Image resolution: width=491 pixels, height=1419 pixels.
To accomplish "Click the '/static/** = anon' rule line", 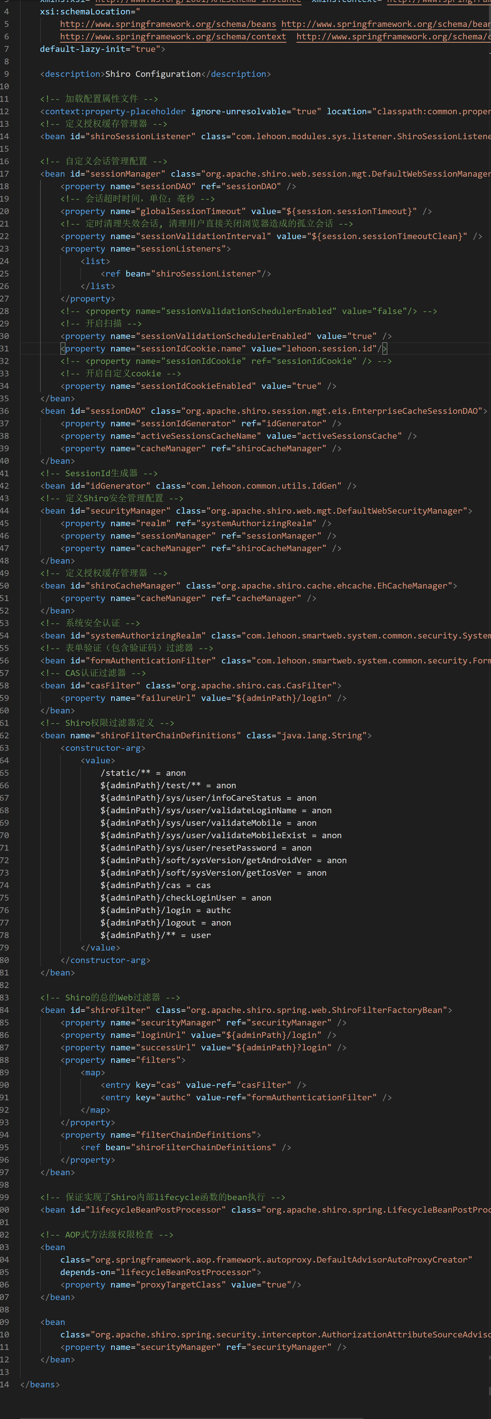I will [143, 773].
